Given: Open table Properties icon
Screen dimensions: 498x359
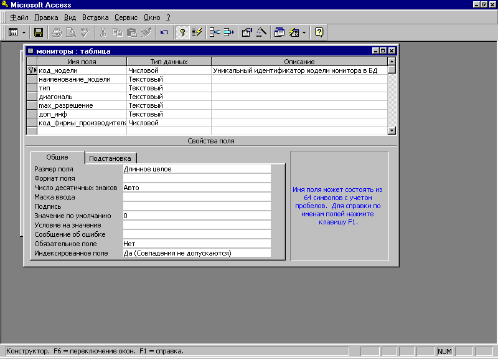Looking at the screenshot, I should 247,32.
